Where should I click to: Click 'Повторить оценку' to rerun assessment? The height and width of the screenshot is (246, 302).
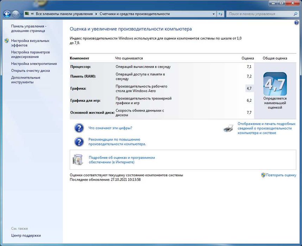click(x=281, y=175)
